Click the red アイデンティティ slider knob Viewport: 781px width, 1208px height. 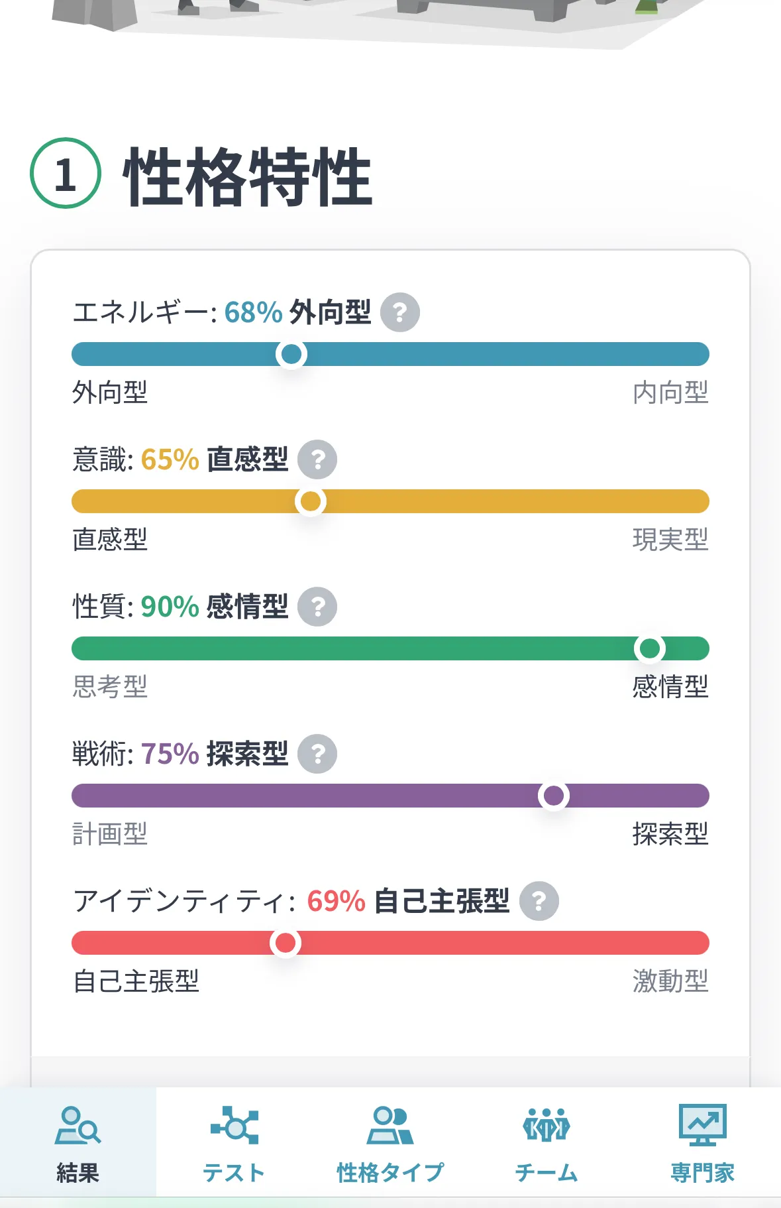[x=286, y=943]
